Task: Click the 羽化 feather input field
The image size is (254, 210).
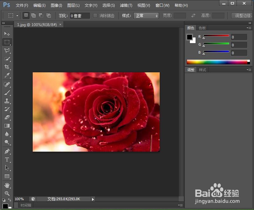Action: coord(80,16)
